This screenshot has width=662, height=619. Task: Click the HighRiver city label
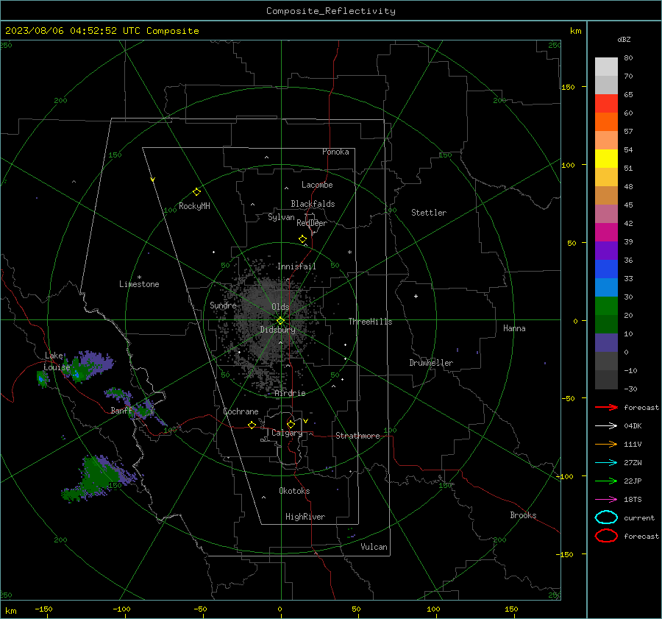pyautogui.click(x=305, y=517)
